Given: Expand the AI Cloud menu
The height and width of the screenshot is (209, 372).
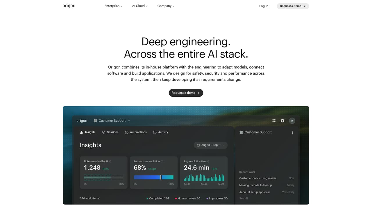Looking at the screenshot, I should (140, 6).
